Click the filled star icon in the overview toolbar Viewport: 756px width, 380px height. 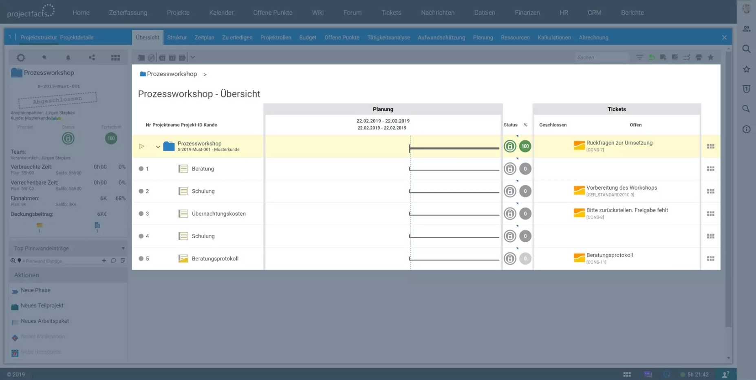tap(711, 57)
